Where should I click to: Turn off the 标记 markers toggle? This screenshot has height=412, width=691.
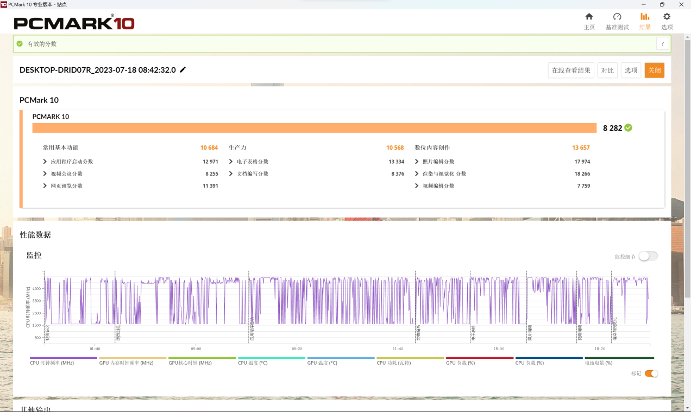(651, 374)
